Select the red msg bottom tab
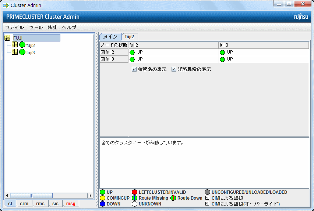Screen dimensions: 314x211 71,203
